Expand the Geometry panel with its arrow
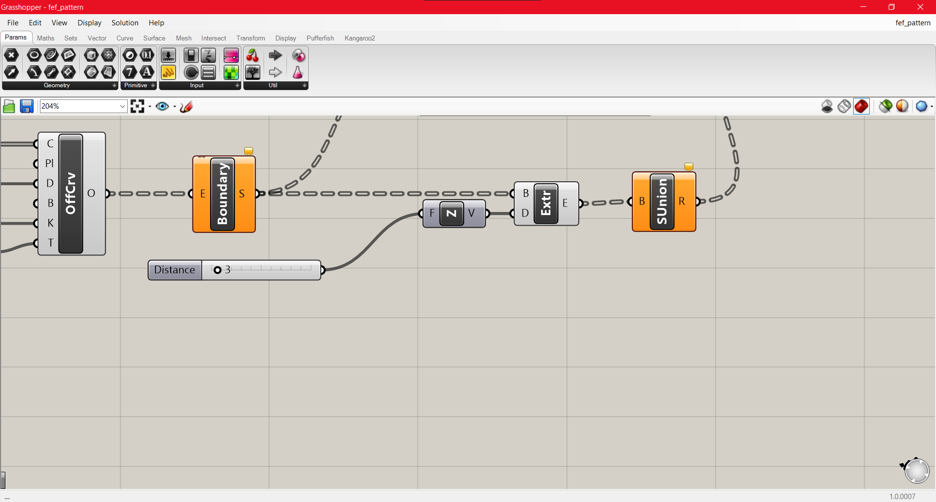936x502 pixels. [114, 85]
